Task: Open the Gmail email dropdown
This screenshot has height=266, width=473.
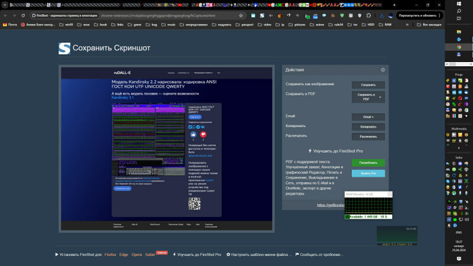Action: pyautogui.click(x=368, y=117)
